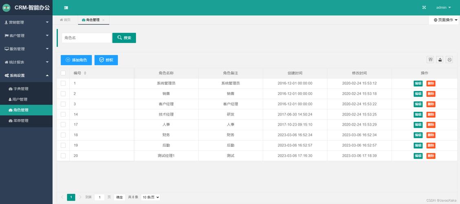
Task: Go to next page arrow in pagination
Action: tap(80, 197)
